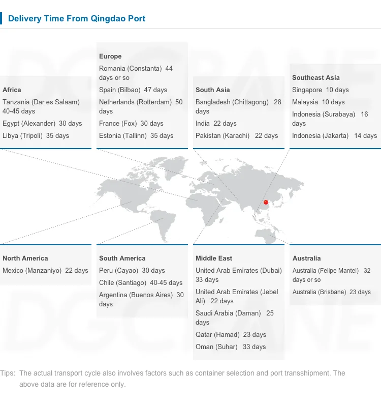The image size is (381, 403).
Task: Click the North America heading
Action: (25, 258)
